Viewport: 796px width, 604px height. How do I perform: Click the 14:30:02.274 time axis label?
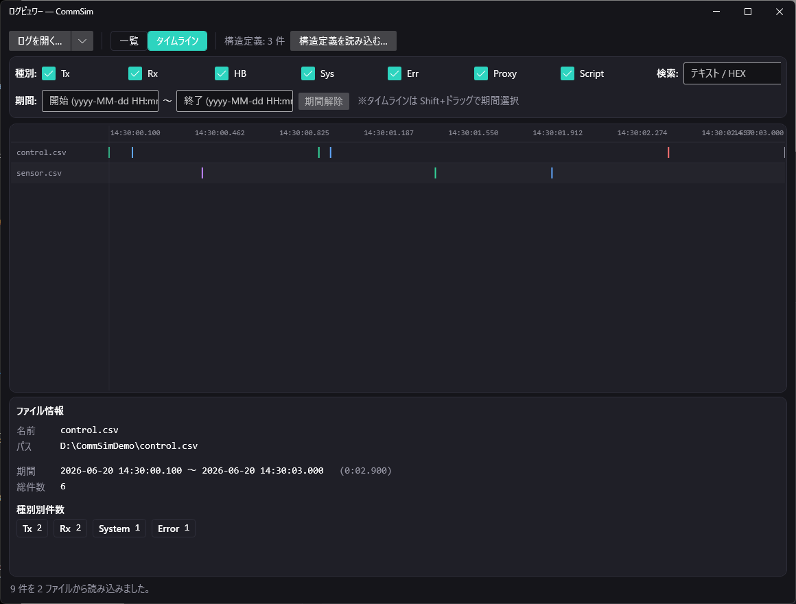[x=642, y=133]
